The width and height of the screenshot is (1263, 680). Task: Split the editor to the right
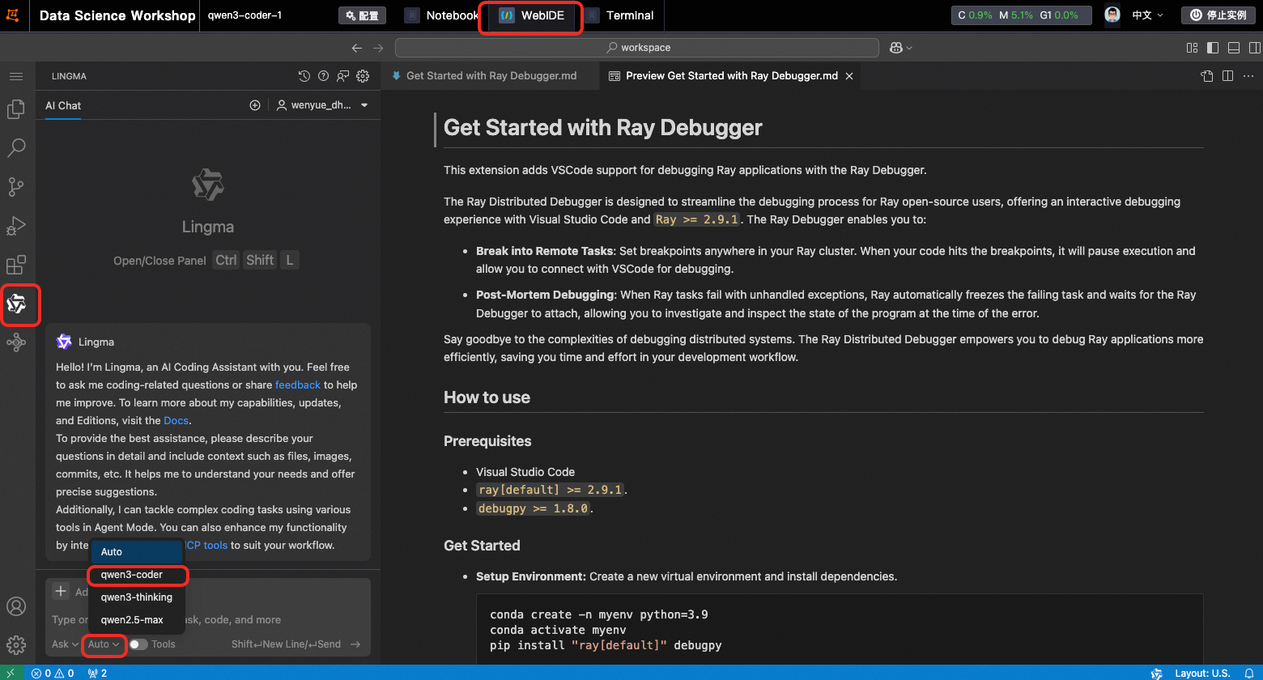click(x=1227, y=76)
